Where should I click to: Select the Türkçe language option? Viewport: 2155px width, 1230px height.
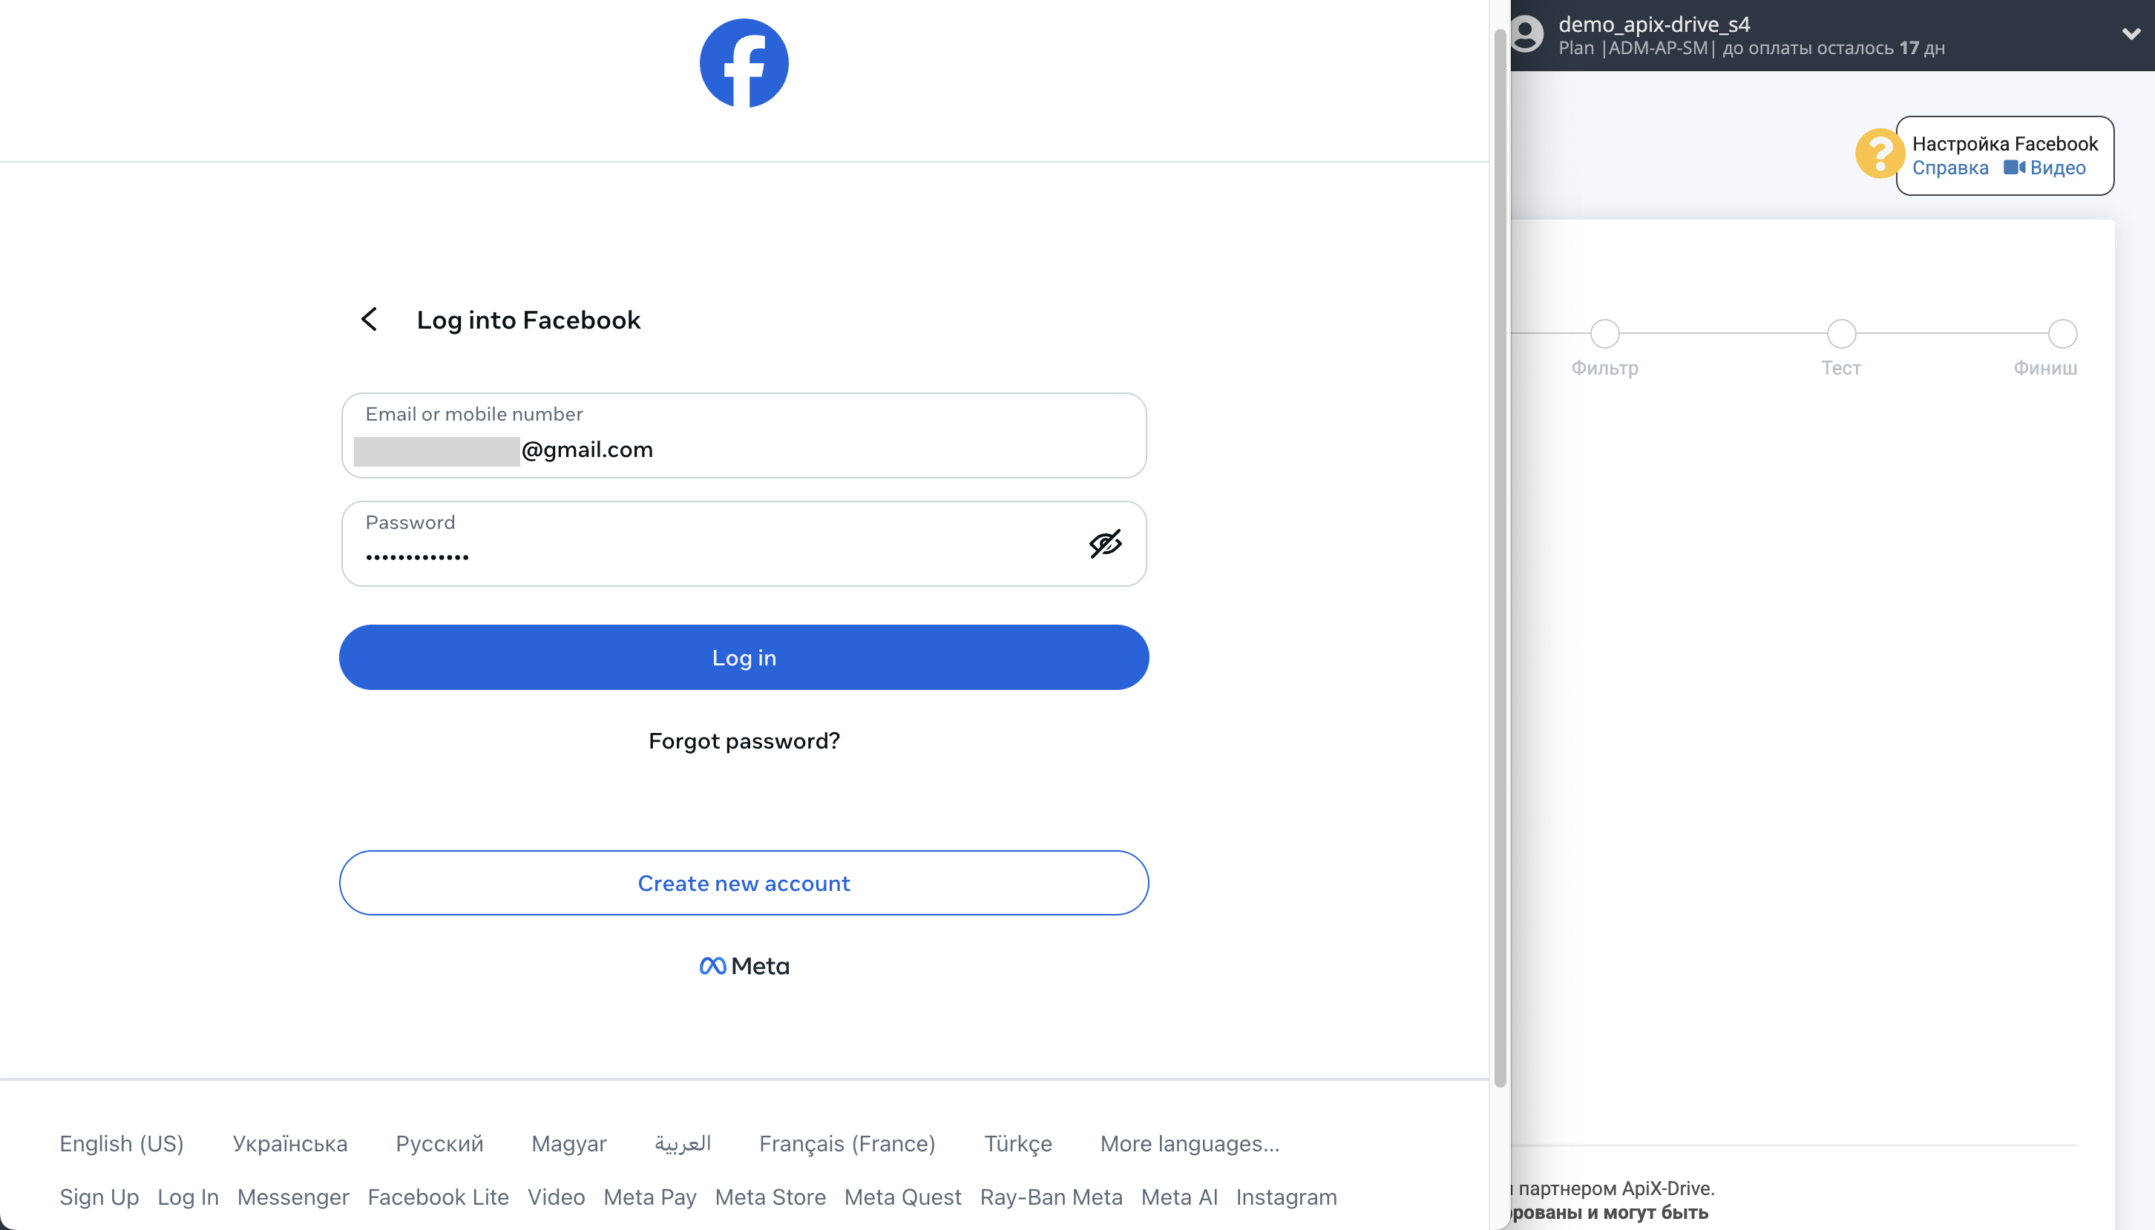tap(1017, 1143)
